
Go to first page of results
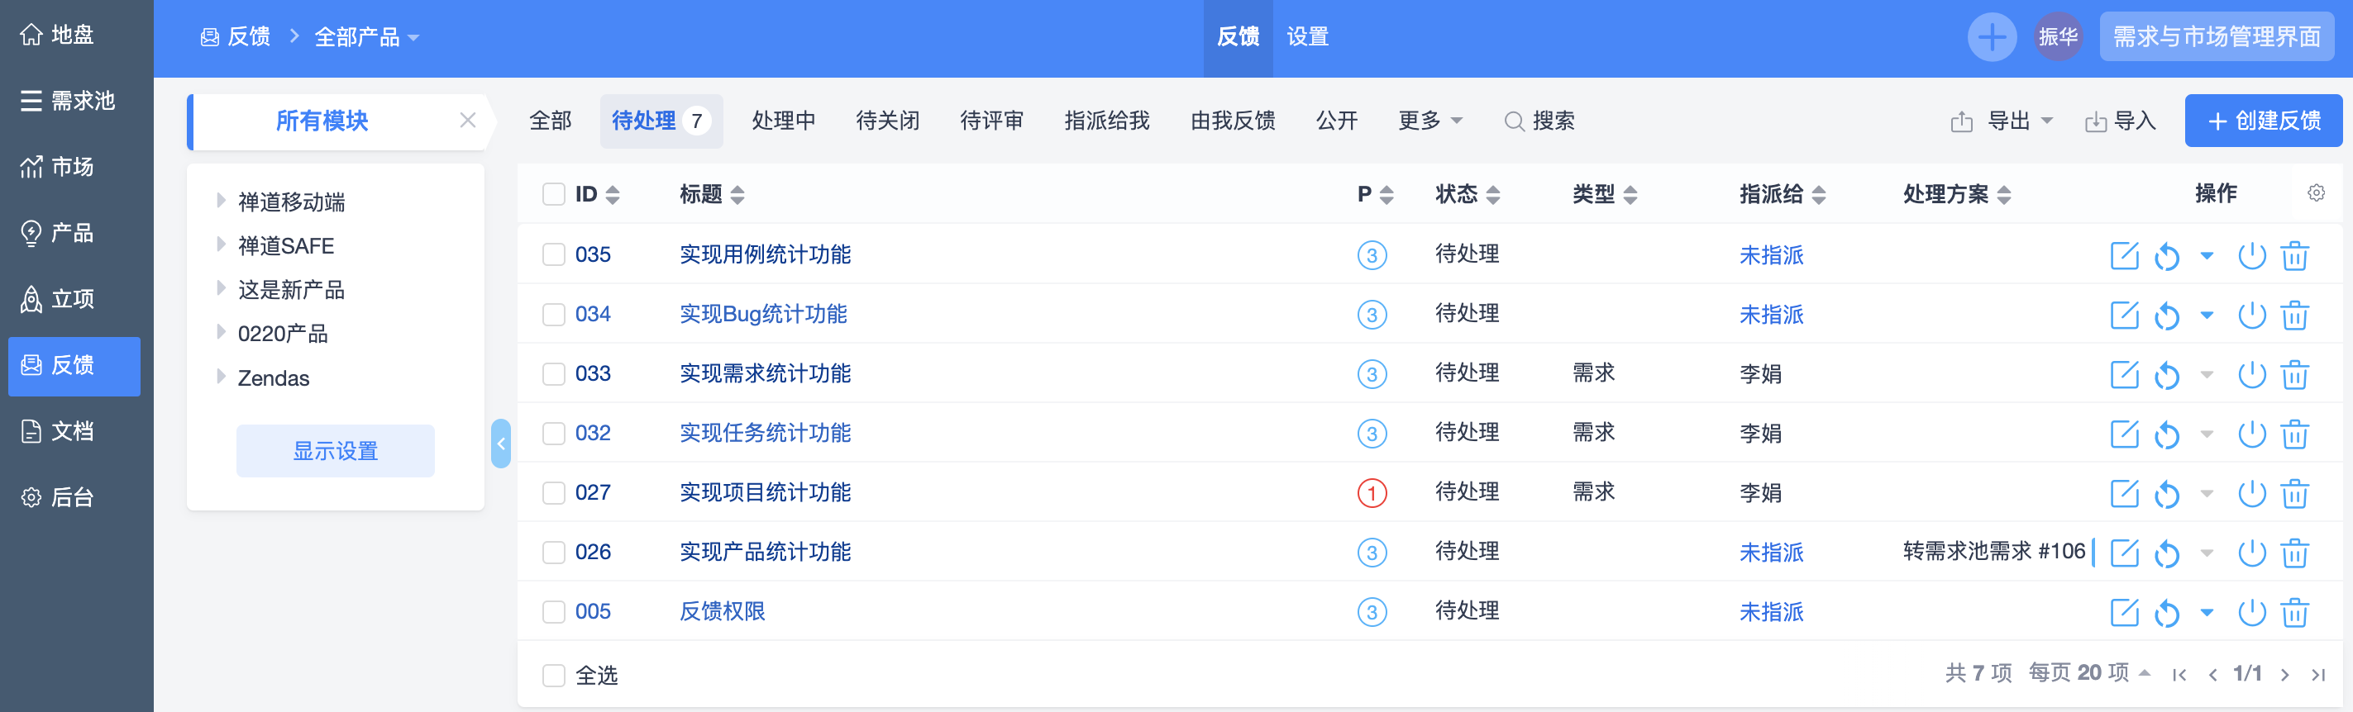[2179, 675]
